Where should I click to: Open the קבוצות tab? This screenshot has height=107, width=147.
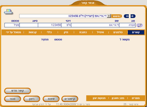[33, 32]
